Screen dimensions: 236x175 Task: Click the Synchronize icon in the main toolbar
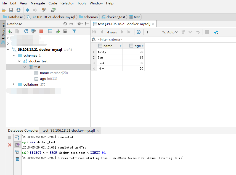[x=18, y=10]
